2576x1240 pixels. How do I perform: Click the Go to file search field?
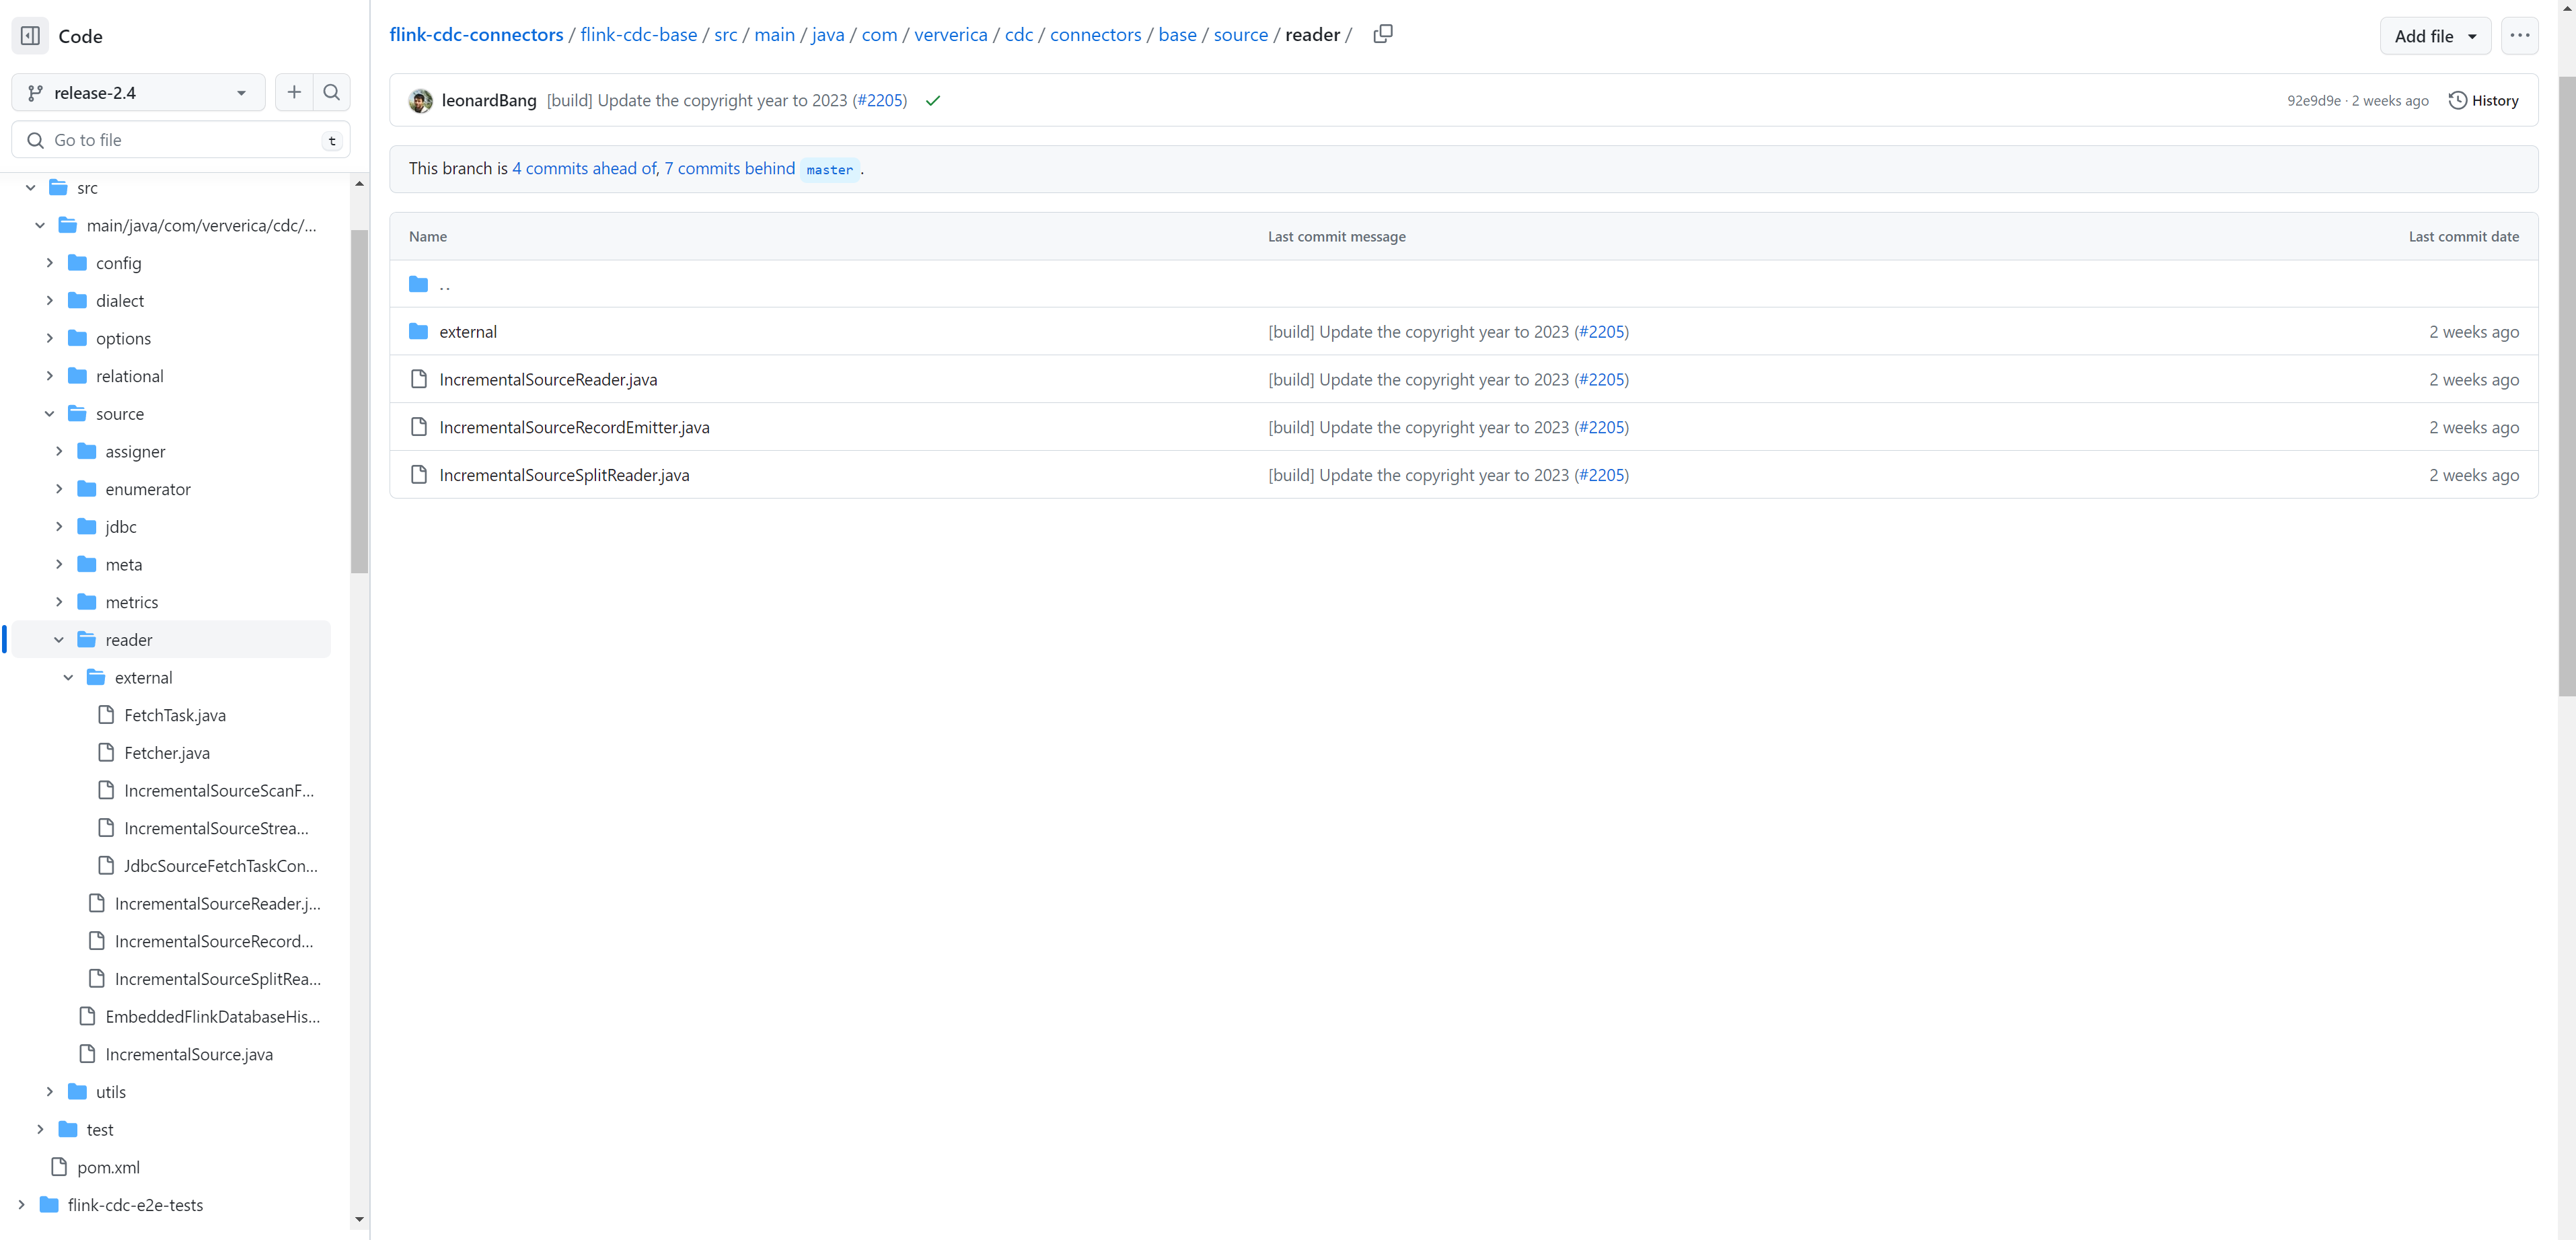[x=181, y=140]
